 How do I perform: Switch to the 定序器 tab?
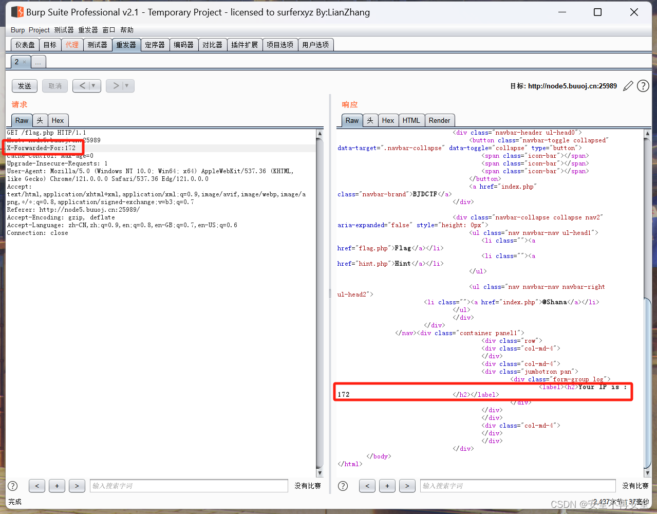pos(155,45)
